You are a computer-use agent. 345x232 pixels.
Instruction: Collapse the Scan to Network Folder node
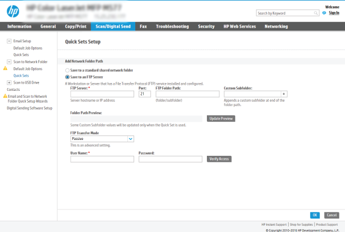click(9, 62)
